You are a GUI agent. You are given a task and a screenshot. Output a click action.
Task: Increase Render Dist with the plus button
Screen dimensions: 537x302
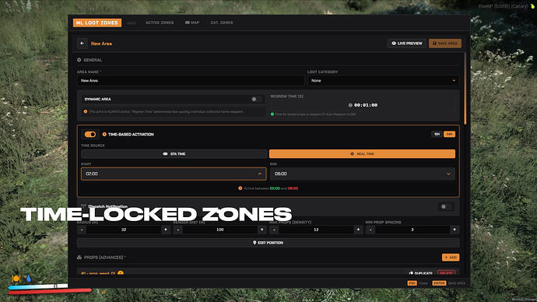pos(262,230)
